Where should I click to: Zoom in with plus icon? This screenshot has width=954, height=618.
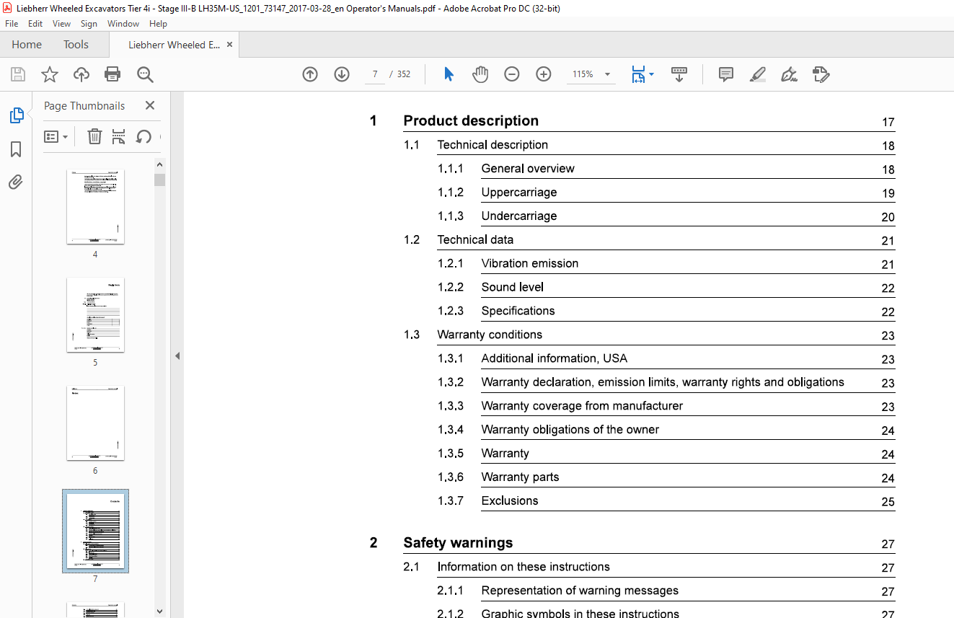pos(544,74)
